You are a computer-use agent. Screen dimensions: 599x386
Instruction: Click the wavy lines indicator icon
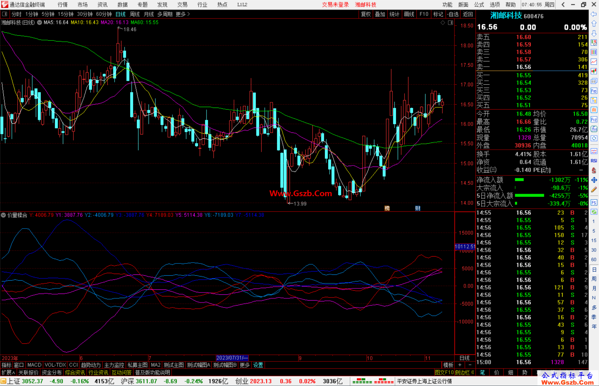point(594,151)
